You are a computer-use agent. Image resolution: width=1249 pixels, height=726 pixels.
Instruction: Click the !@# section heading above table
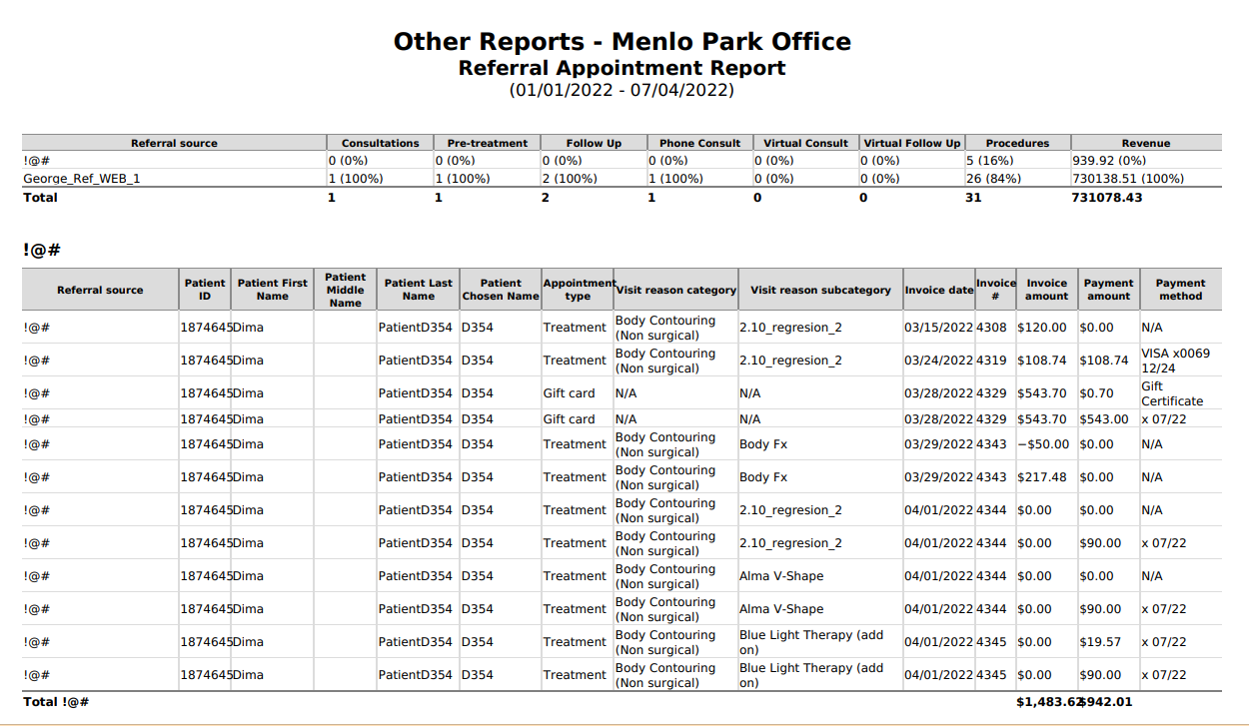[42, 250]
